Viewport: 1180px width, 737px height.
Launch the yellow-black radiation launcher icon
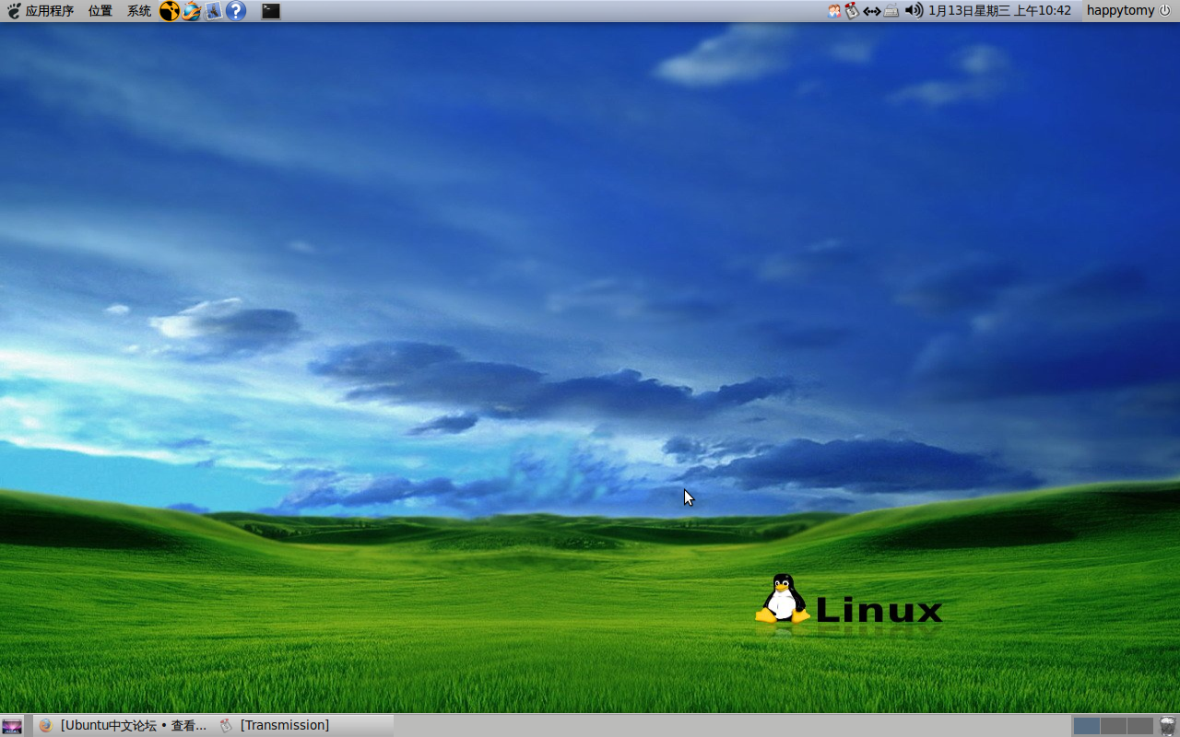coord(170,11)
